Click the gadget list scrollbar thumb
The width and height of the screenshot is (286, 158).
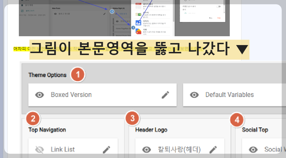click(x=174, y=11)
